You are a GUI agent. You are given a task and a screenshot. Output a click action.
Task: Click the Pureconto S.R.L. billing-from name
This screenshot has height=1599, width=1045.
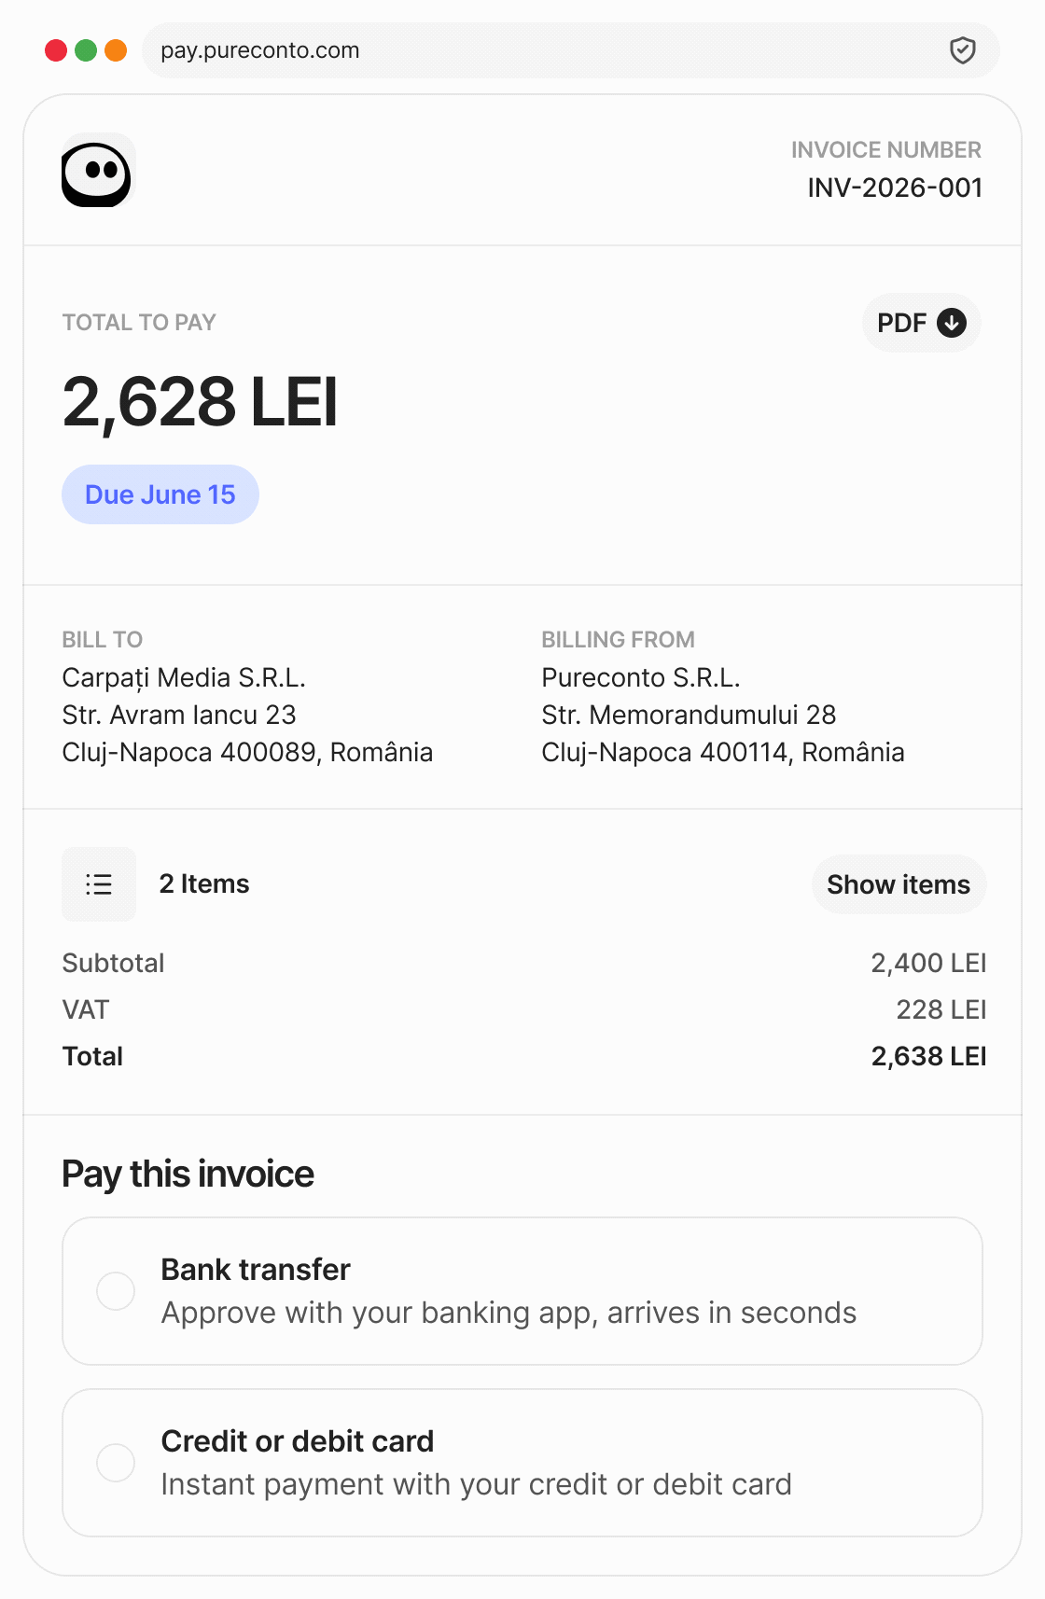[641, 677]
